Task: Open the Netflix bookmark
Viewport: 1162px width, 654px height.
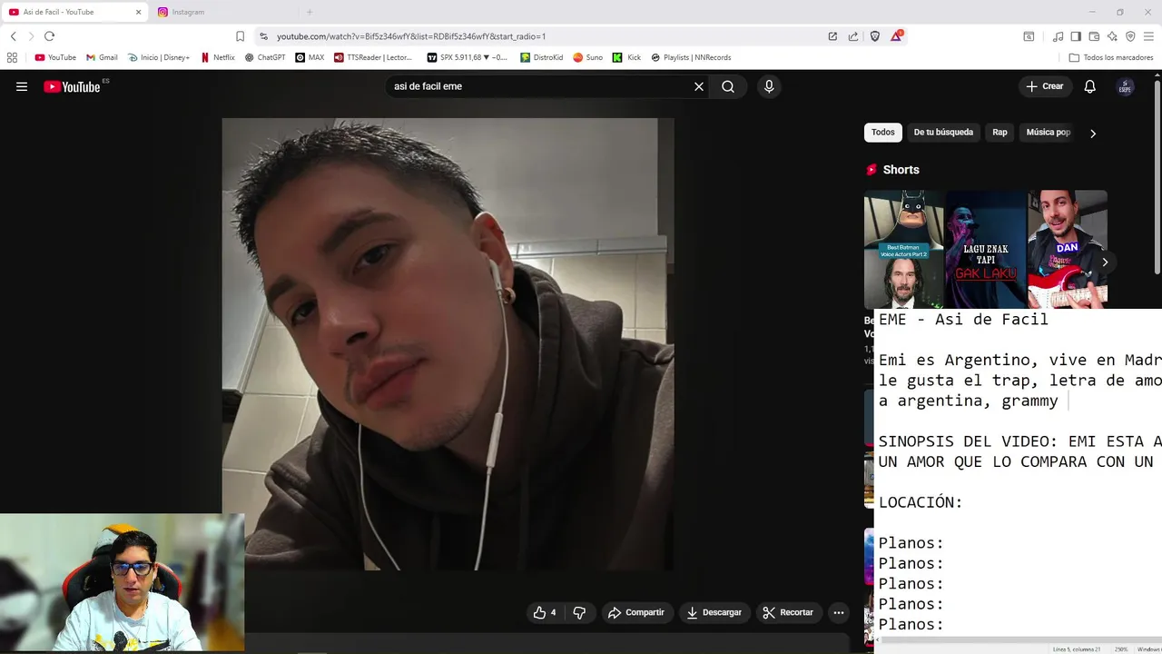Action: pos(218,57)
